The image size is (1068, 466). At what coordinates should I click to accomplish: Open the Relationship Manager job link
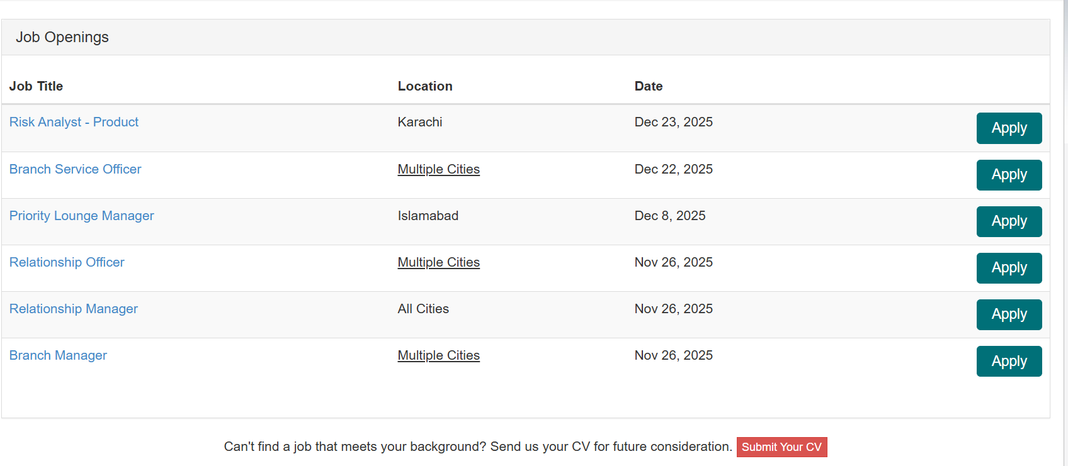click(x=73, y=309)
